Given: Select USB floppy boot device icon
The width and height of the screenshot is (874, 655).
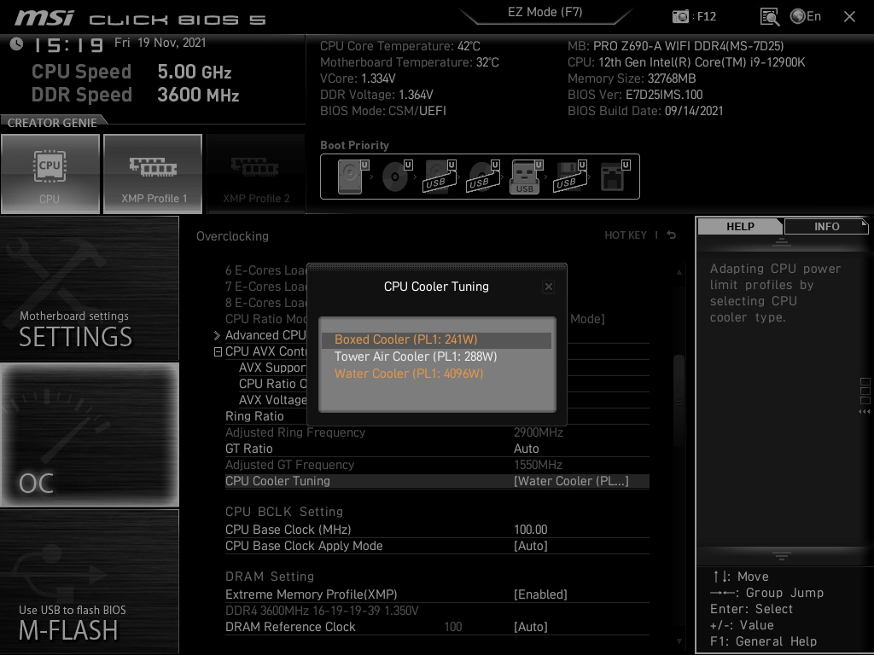Looking at the screenshot, I should point(570,177).
